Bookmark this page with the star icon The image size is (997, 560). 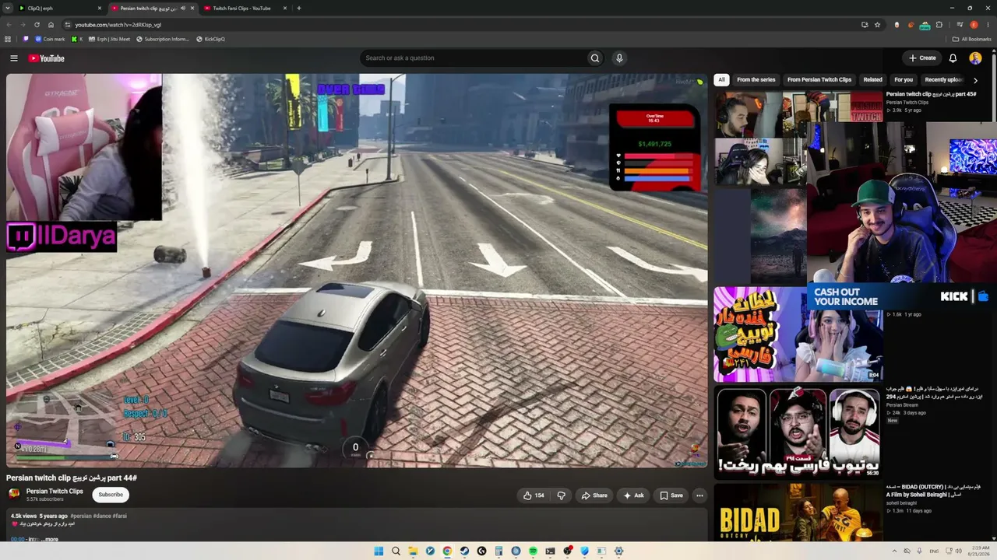(877, 25)
